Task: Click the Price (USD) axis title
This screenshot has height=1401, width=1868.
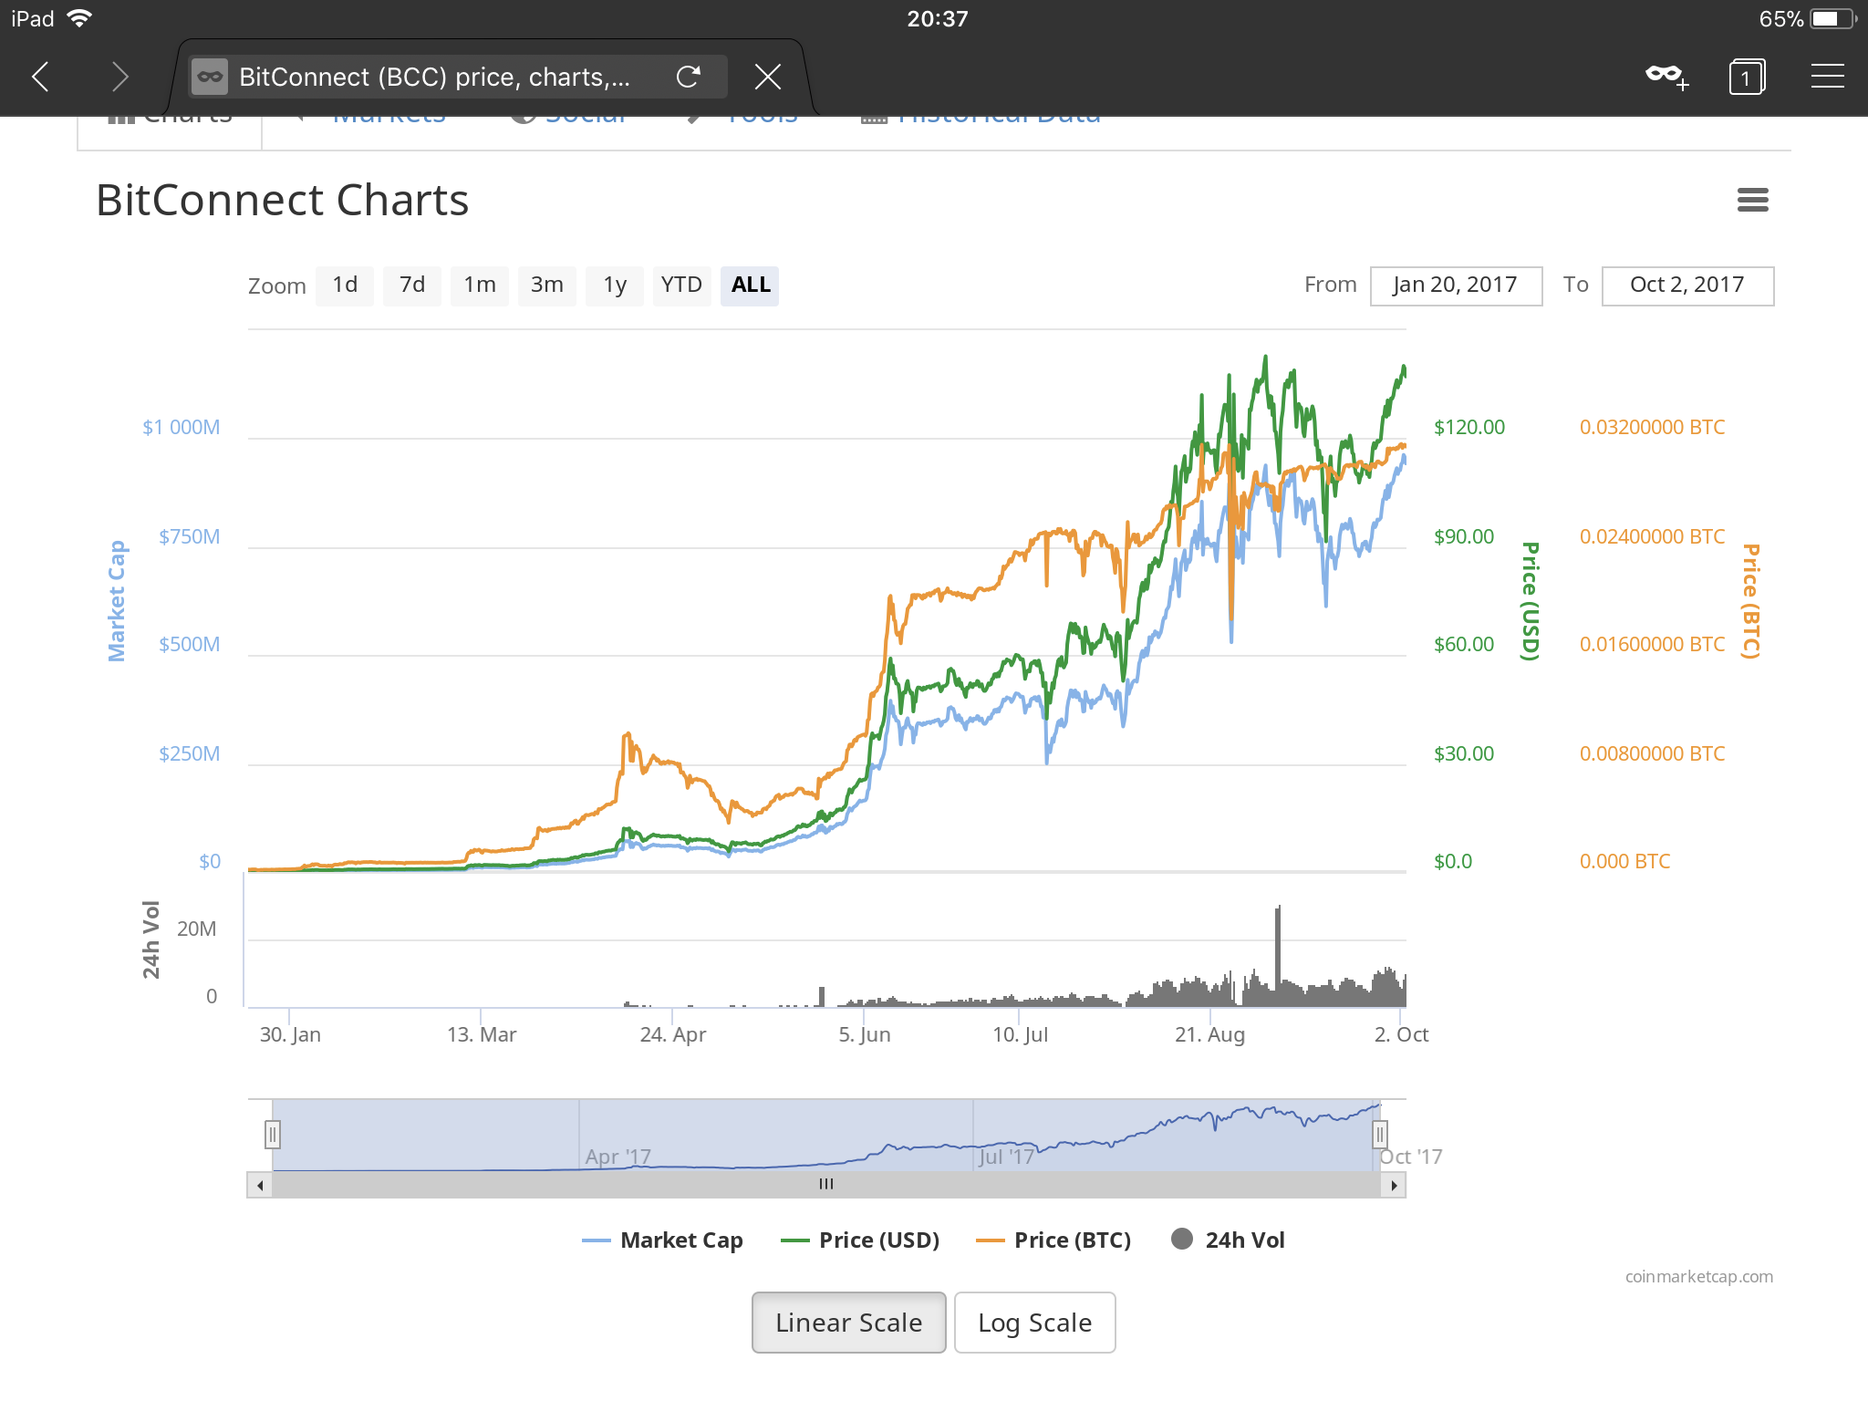Action: point(1531,601)
